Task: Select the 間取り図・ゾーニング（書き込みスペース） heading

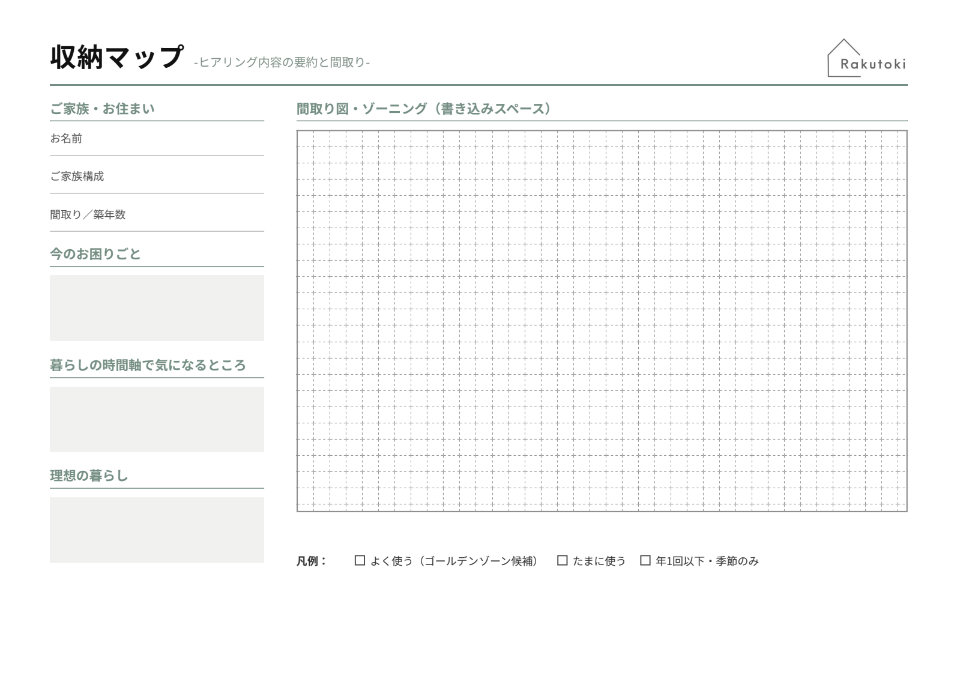Action: tap(424, 109)
